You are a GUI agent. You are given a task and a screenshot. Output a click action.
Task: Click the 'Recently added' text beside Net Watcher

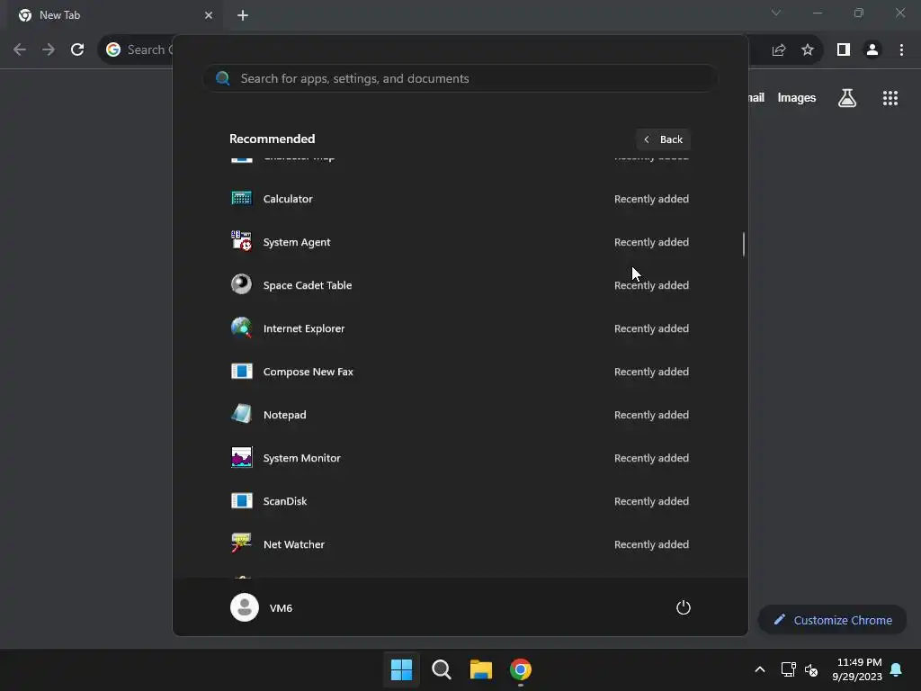[651, 544]
